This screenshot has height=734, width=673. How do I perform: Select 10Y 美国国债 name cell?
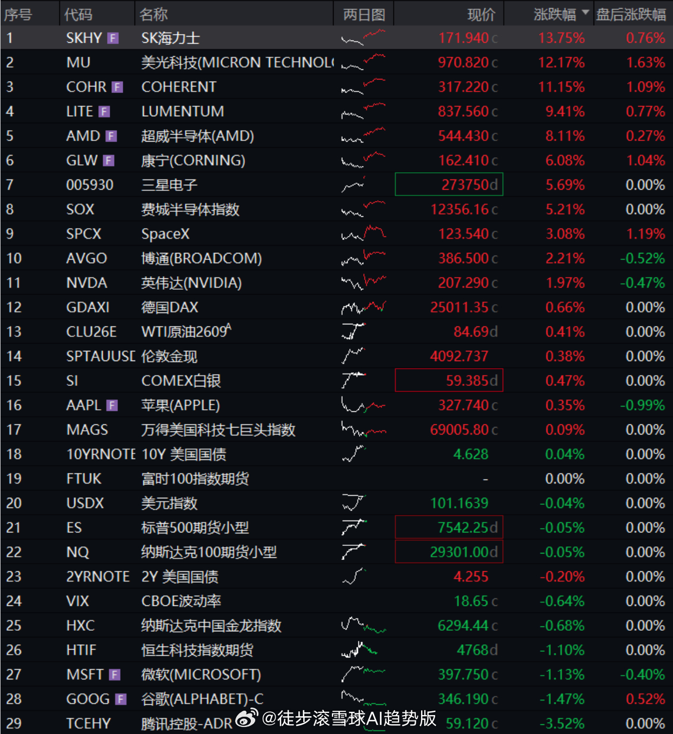[184, 454]
